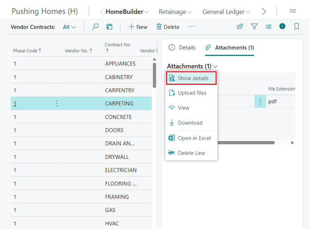The height and width of the screenshot is (229, 310).
Task: Click the pdf file extension cell
Action: [x=281, y=101]
